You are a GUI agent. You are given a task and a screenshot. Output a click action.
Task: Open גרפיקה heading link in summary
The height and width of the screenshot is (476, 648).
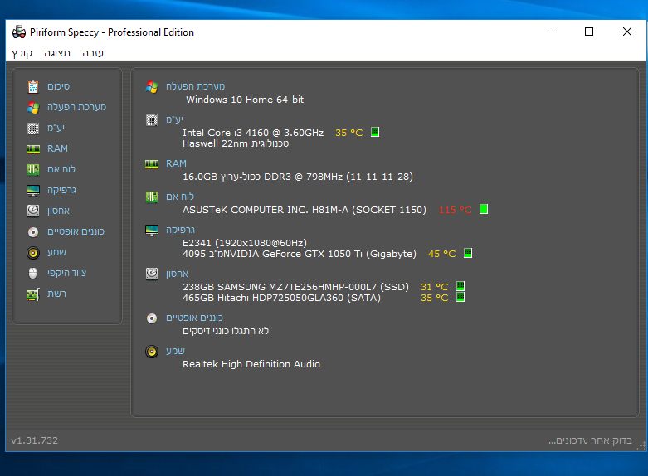point(180,230)
